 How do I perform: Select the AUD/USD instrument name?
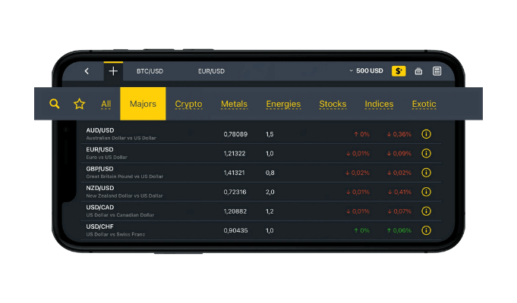100,130
